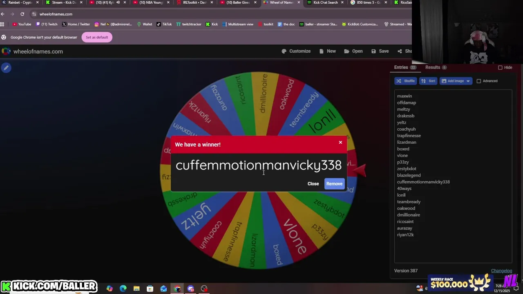The width and height of the screenshot is (523, 294).
Task: Click the browser Back arrow
Action: [3, 14]
